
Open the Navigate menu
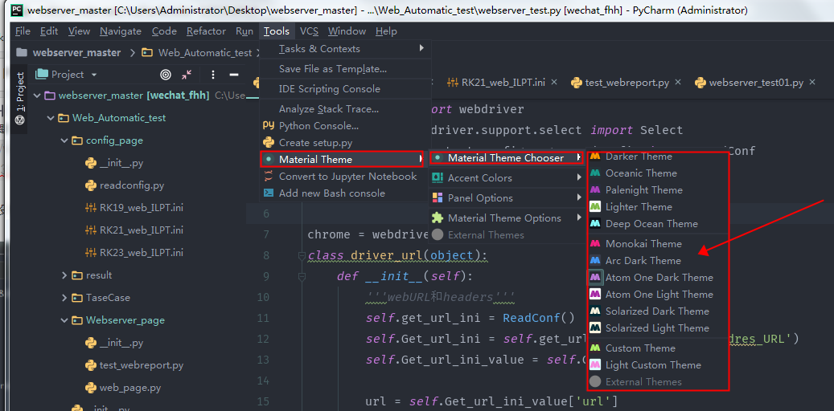[x=121, y=31]
